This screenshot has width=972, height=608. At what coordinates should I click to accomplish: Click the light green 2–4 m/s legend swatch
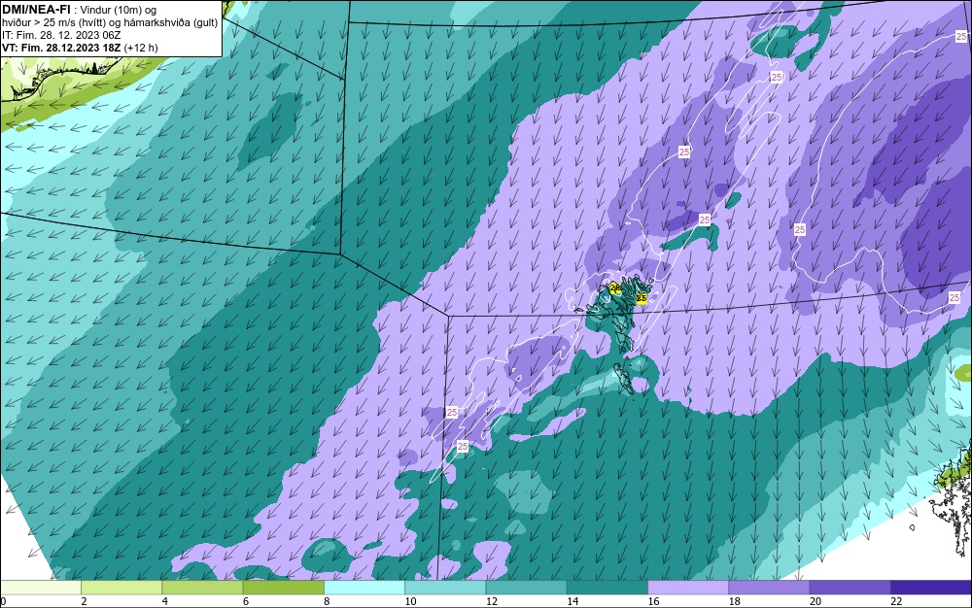tap(121, 588)
